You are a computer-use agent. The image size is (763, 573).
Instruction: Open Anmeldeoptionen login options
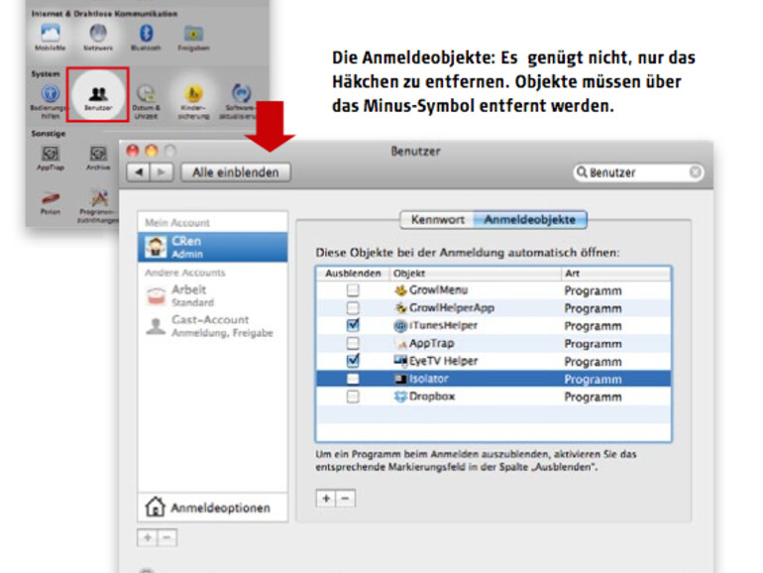(213, 508)
